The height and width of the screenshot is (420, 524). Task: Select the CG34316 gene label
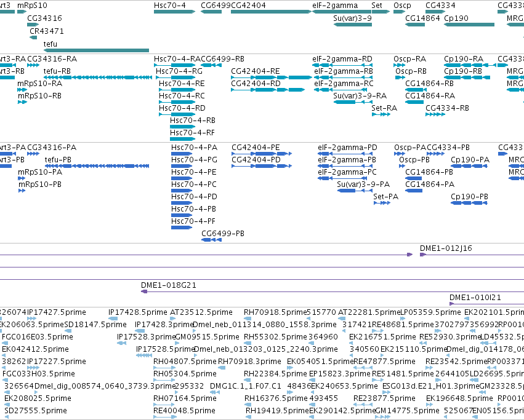44,18
